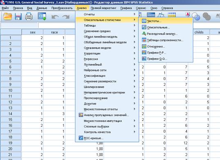Click the cell value edit field
Screen dimensions: 220x160
pos(57,25)
